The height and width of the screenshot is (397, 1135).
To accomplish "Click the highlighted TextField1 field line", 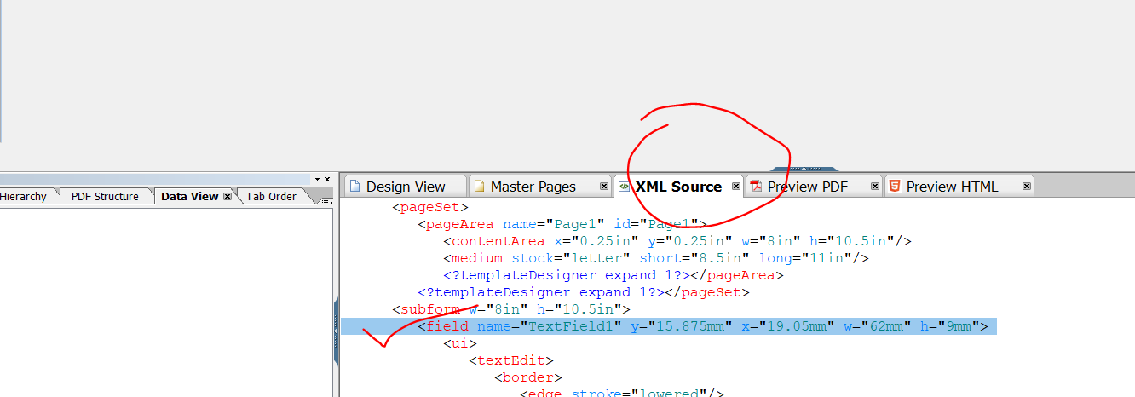I will click(668, 326).
